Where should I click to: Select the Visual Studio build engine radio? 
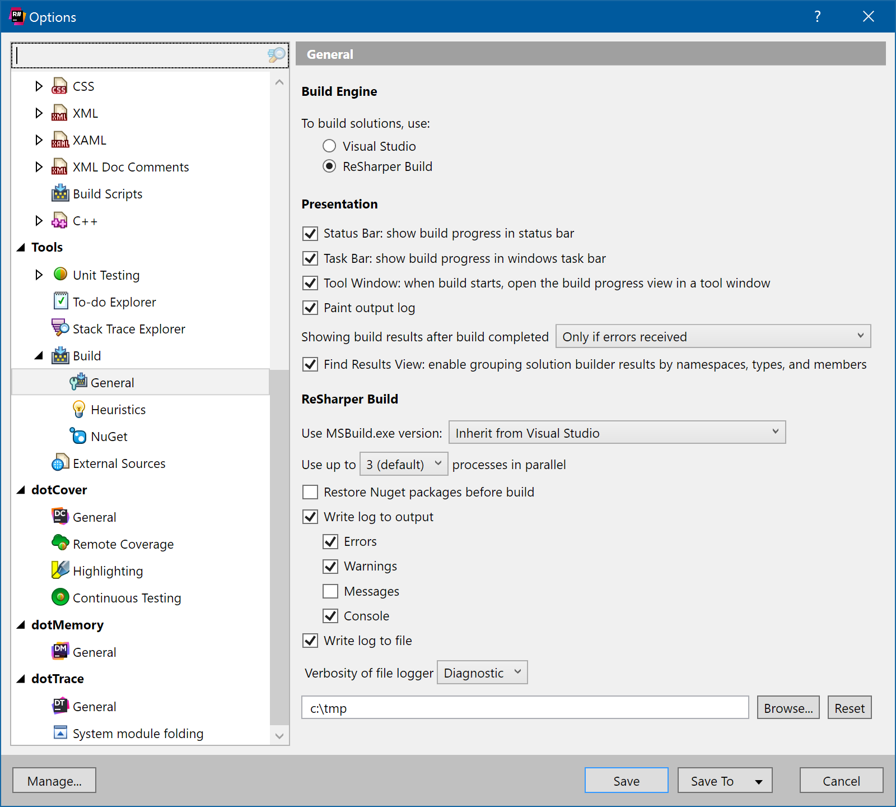(329, 146)
